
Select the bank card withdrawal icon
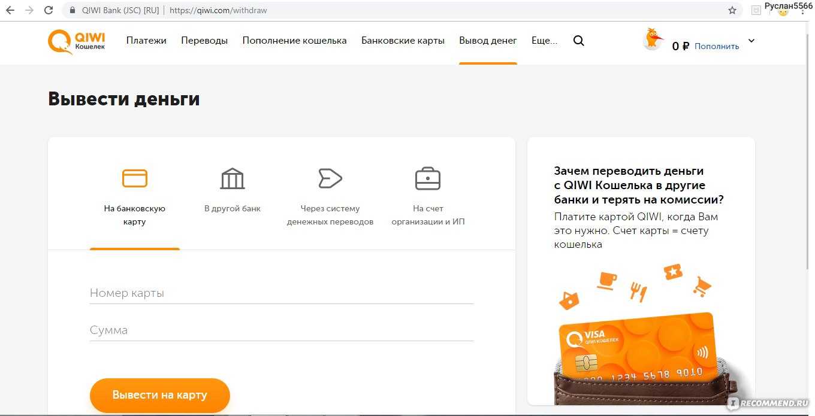pos(135,178)
